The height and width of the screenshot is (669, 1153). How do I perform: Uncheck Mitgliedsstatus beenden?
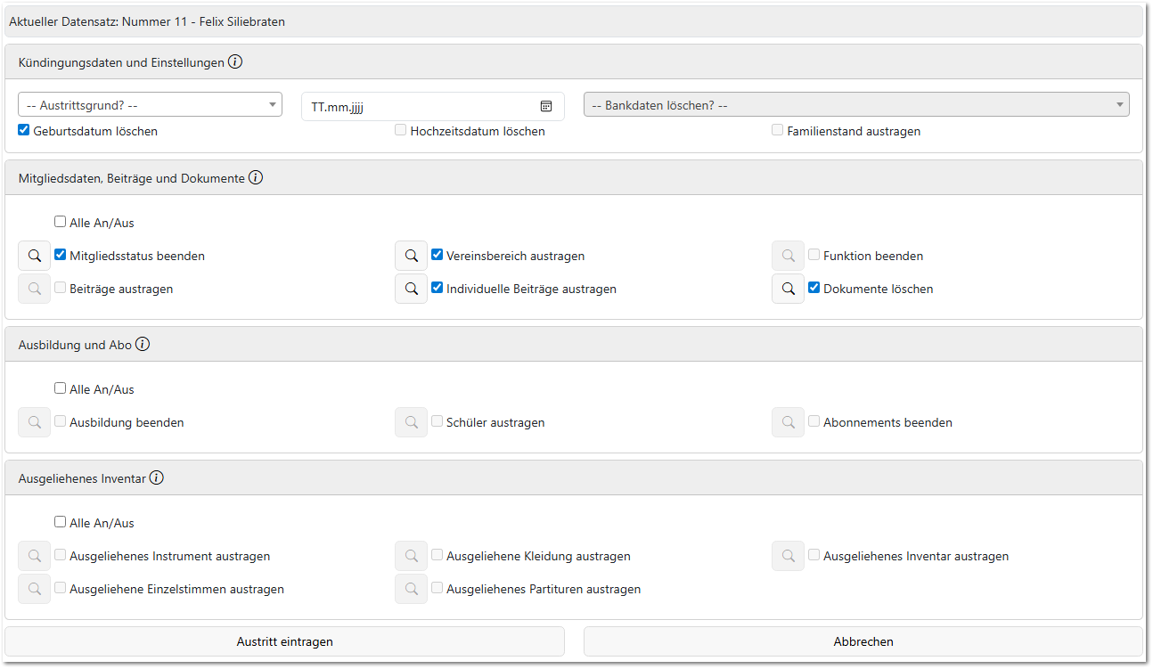pyautogui.click(x=61, y=255)
